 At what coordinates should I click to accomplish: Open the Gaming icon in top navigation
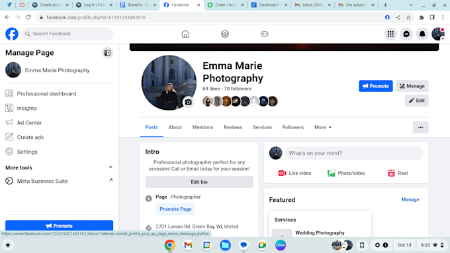click(x=264, y=34)
